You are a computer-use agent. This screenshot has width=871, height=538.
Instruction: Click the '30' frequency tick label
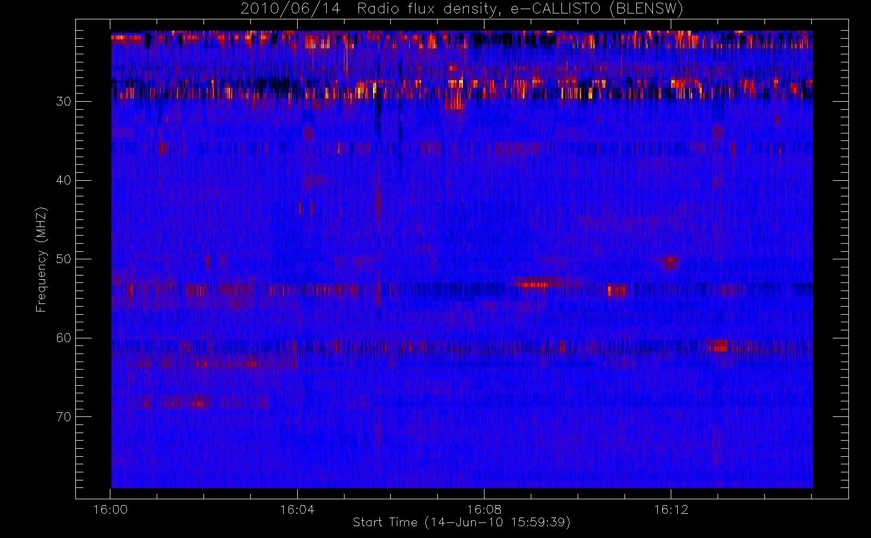click(x=64, y=102)
